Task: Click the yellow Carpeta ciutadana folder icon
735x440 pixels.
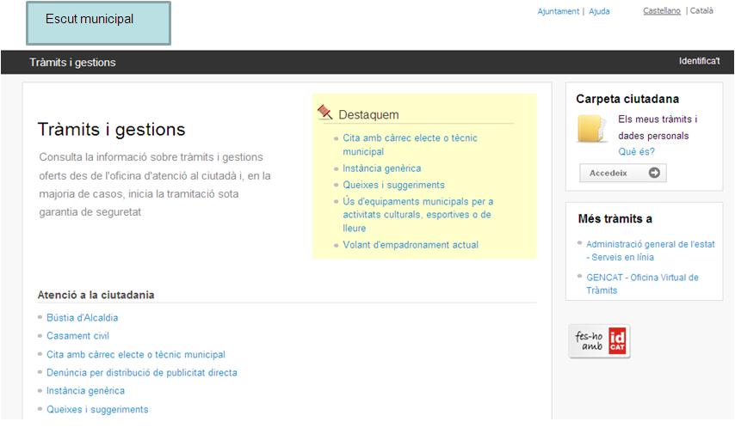Action: click(593, 128)
